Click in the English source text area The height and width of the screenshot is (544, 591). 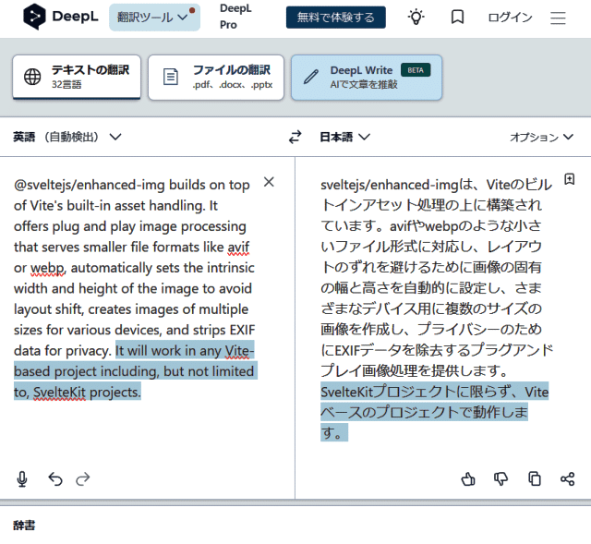point(134,288)
